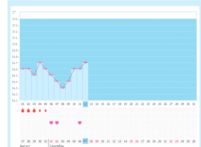Screen dimensions: 201x147
Task: Click red calendar date 15 in bottom row
Action: (x=131, y=141)
